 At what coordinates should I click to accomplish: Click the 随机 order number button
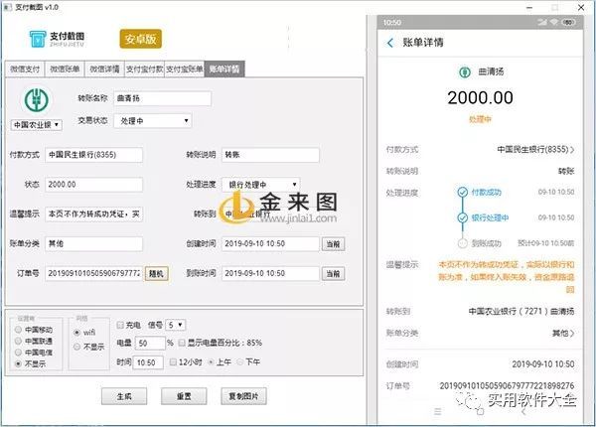tap(156, 273)
